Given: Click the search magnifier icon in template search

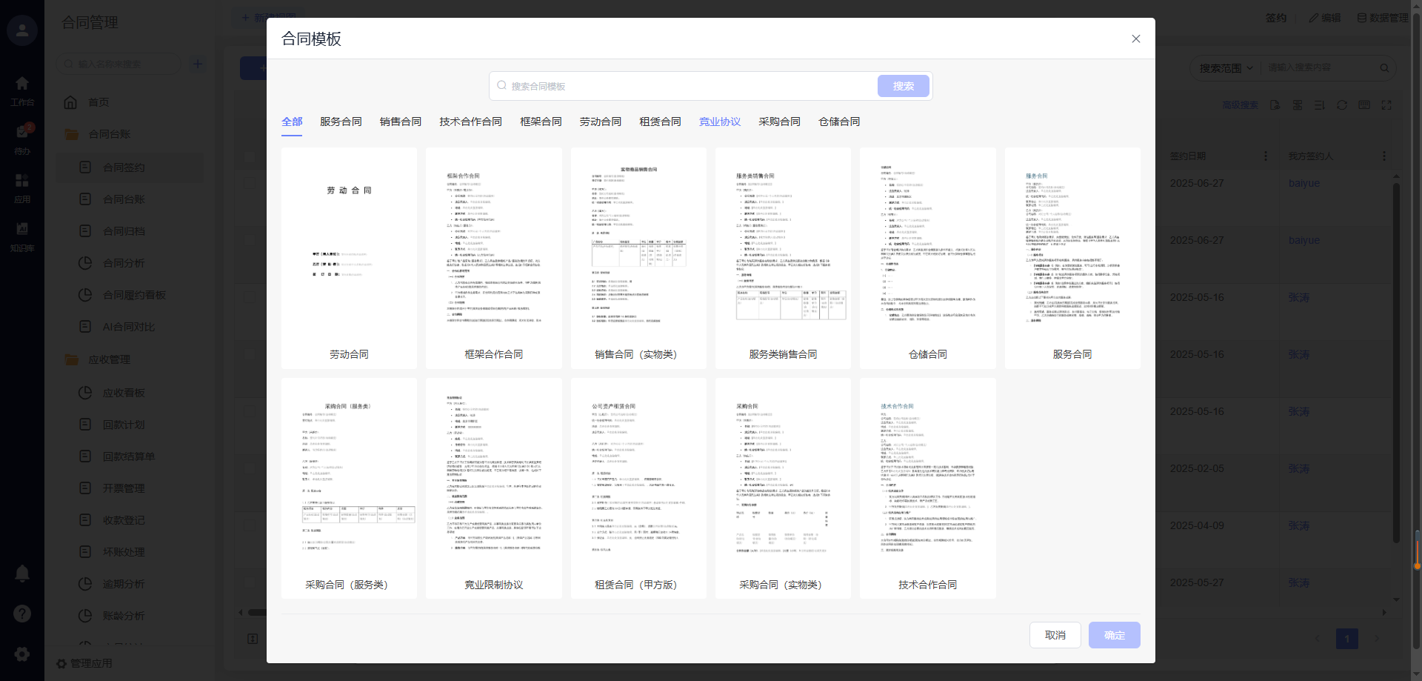Looking at the screenshot, I should [501, 86].
